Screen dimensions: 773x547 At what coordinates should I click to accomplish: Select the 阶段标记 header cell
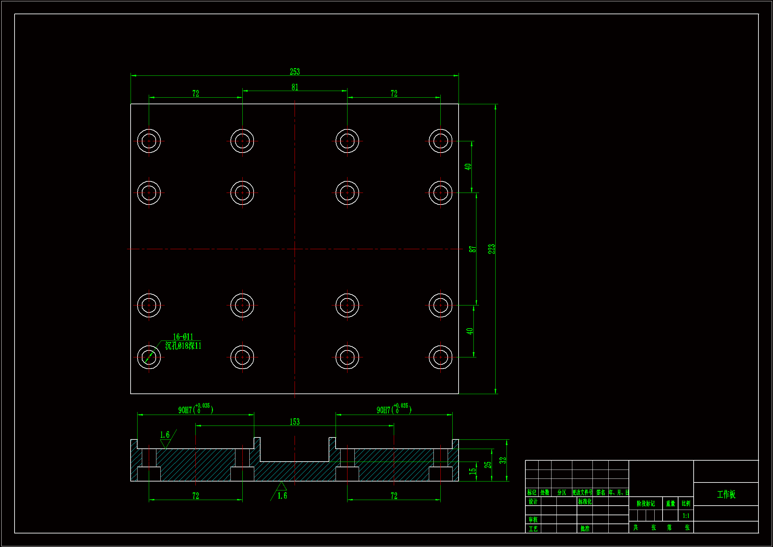coord(645,504)
